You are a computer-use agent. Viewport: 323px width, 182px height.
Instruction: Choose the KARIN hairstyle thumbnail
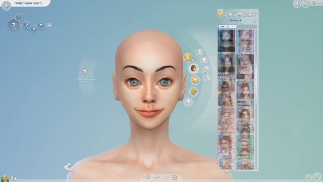pos(227,93)
